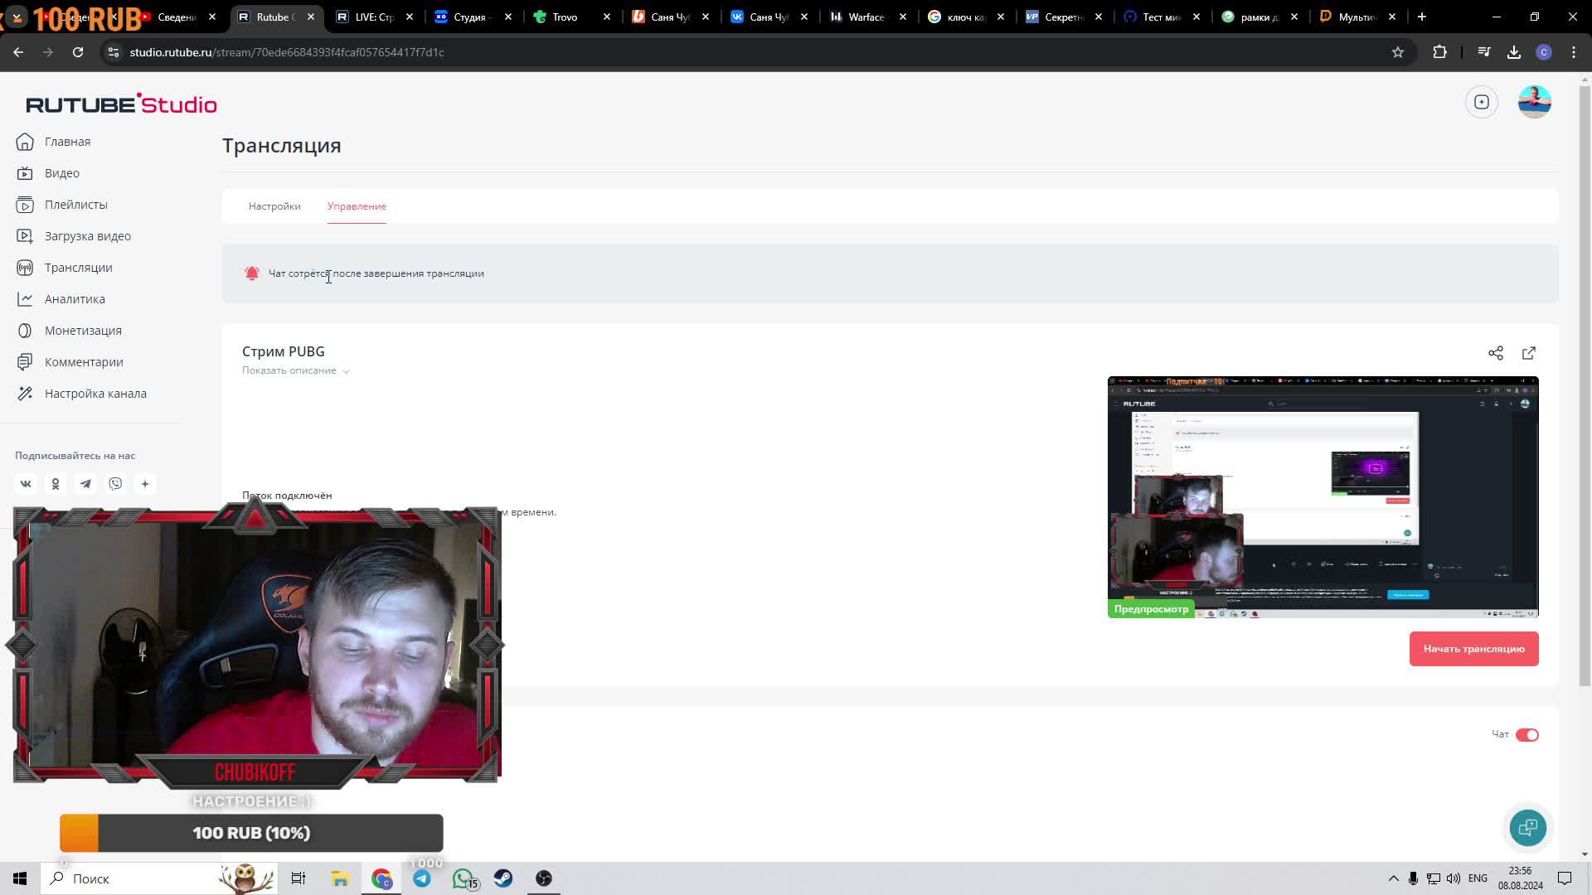The image size is (1592, 895).
Task: Open the Telegram social link icon
Action: [85, 484]
